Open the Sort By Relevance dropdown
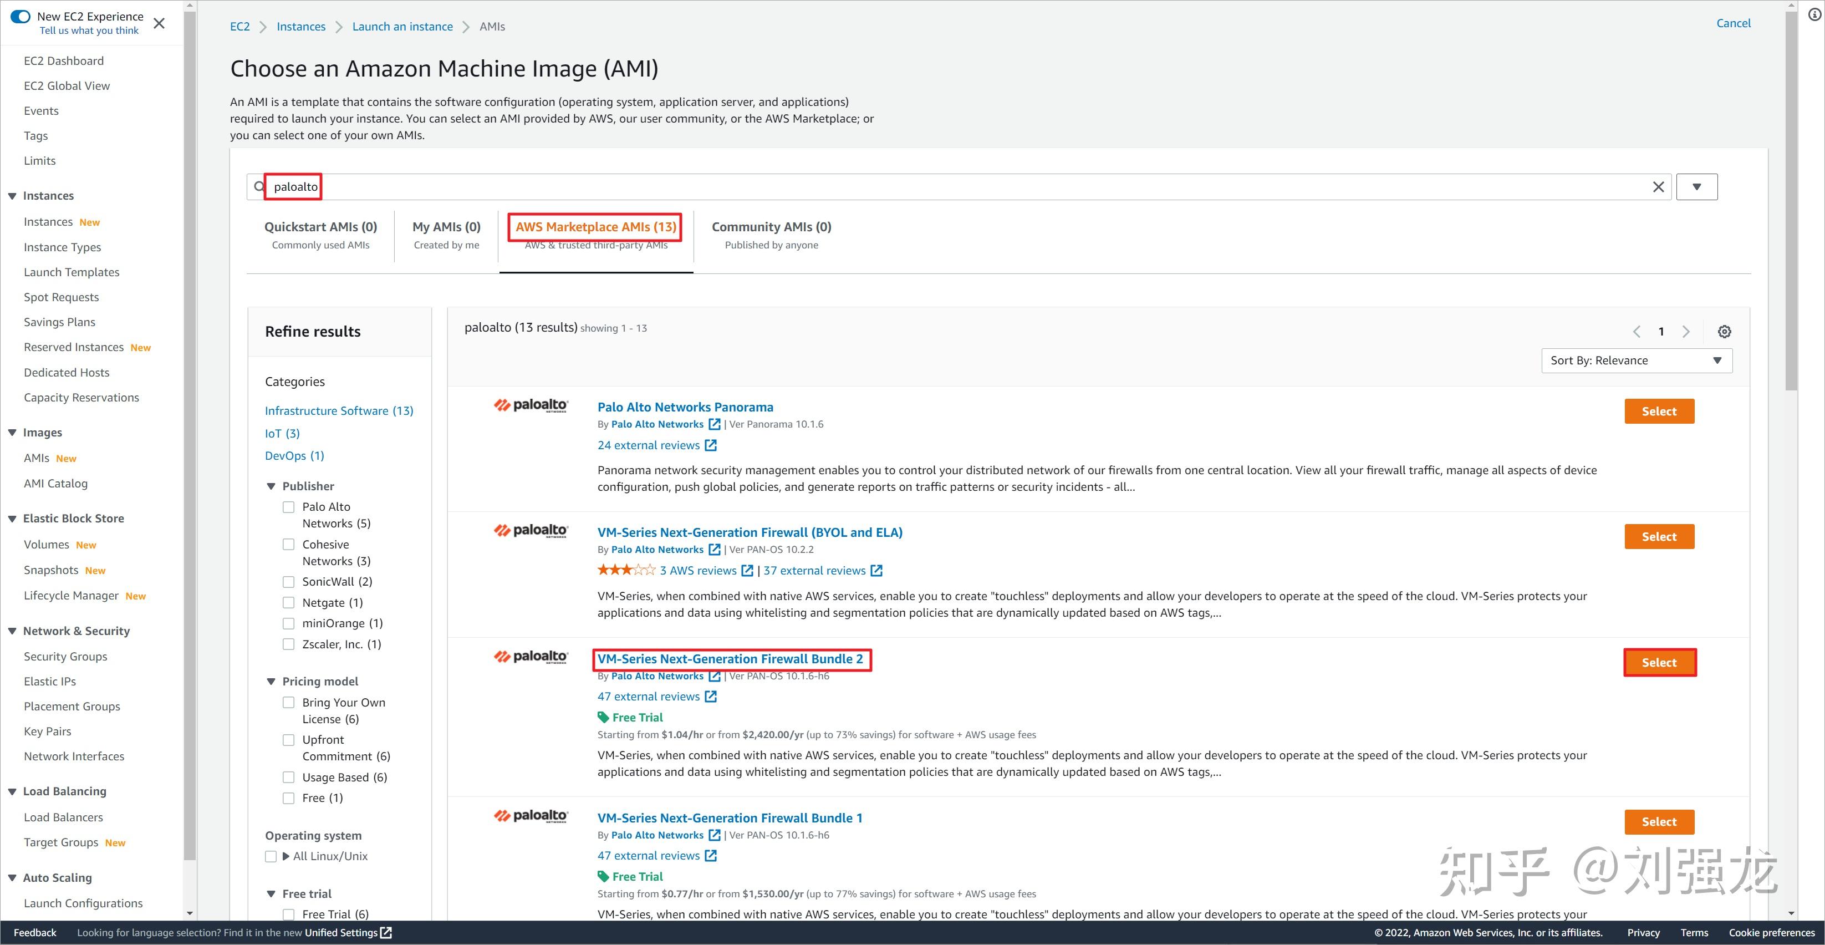 pyautogui.click(x=1637, y=360)
